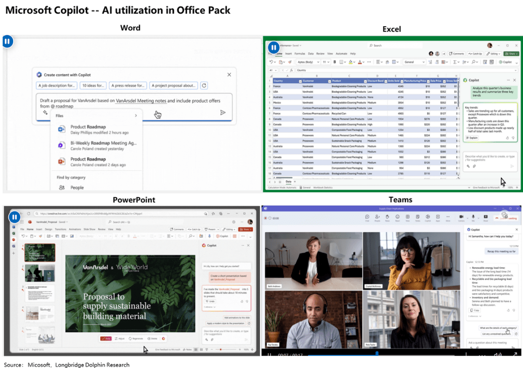Image resolution: width=523 pixels, height=368 pixels.
Task: Send the Copilot draft prompt in Word
Action: pos(223,112)
